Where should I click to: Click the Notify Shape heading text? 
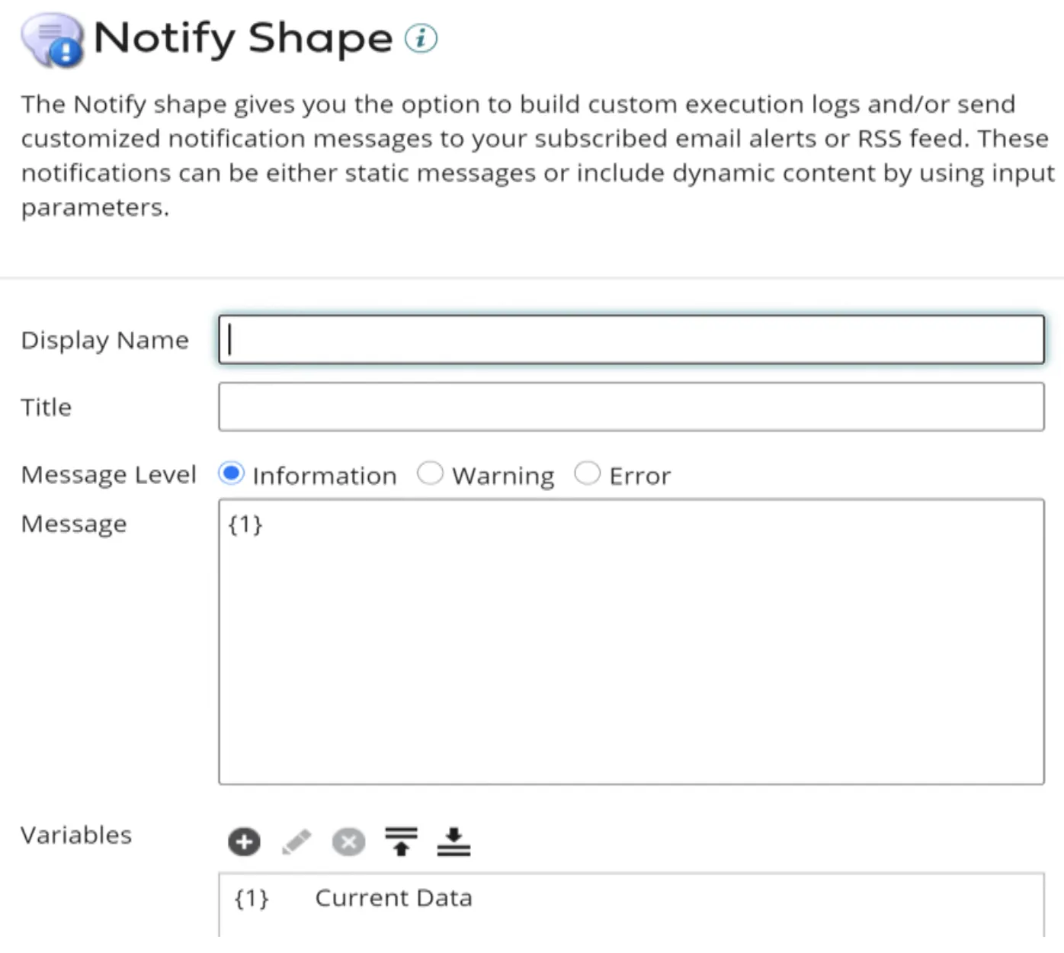click(x=243, y=38)
